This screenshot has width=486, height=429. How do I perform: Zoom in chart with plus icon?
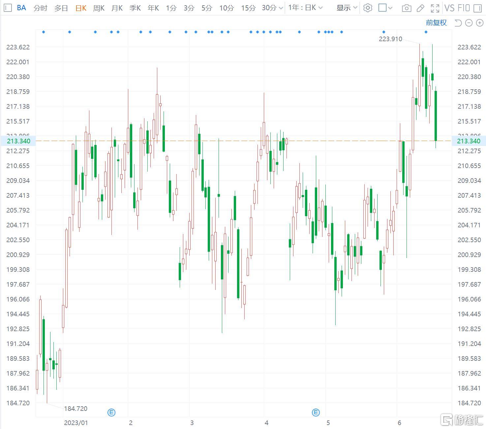pos(479,23)
